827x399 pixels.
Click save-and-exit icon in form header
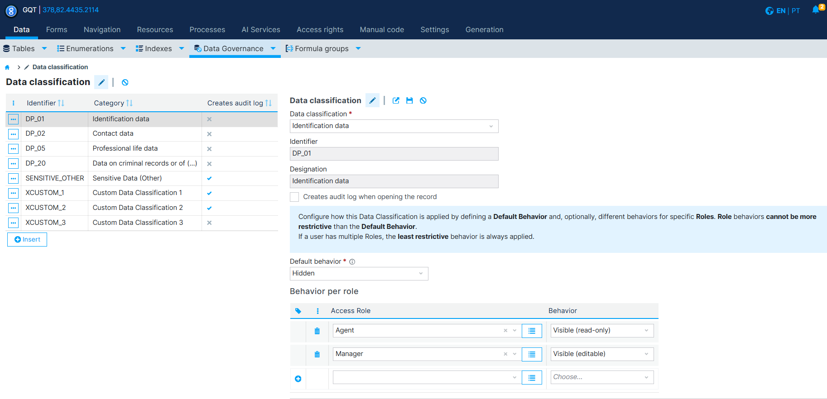396,100
